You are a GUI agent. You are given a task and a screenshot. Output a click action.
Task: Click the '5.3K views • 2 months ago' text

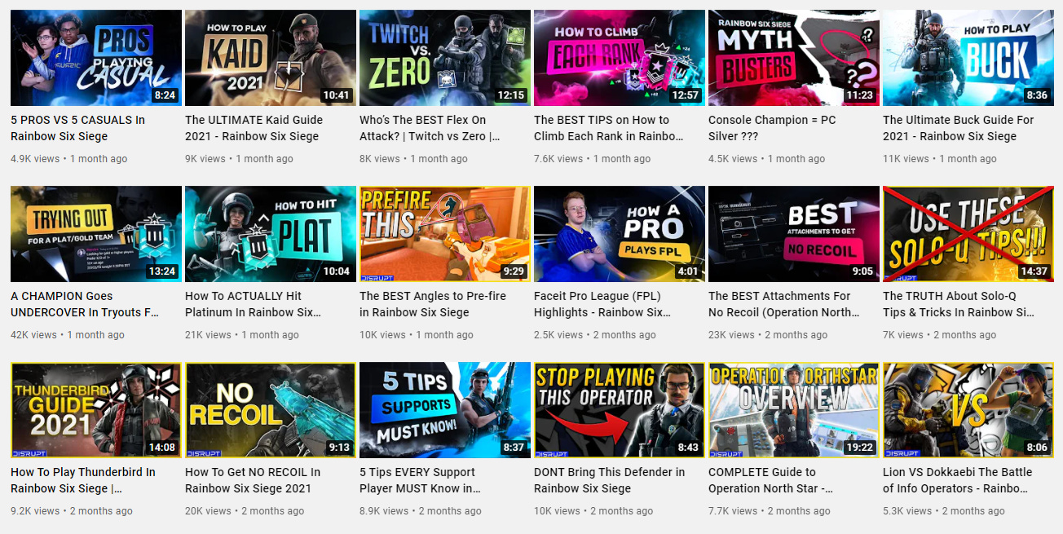coord(944,511)
